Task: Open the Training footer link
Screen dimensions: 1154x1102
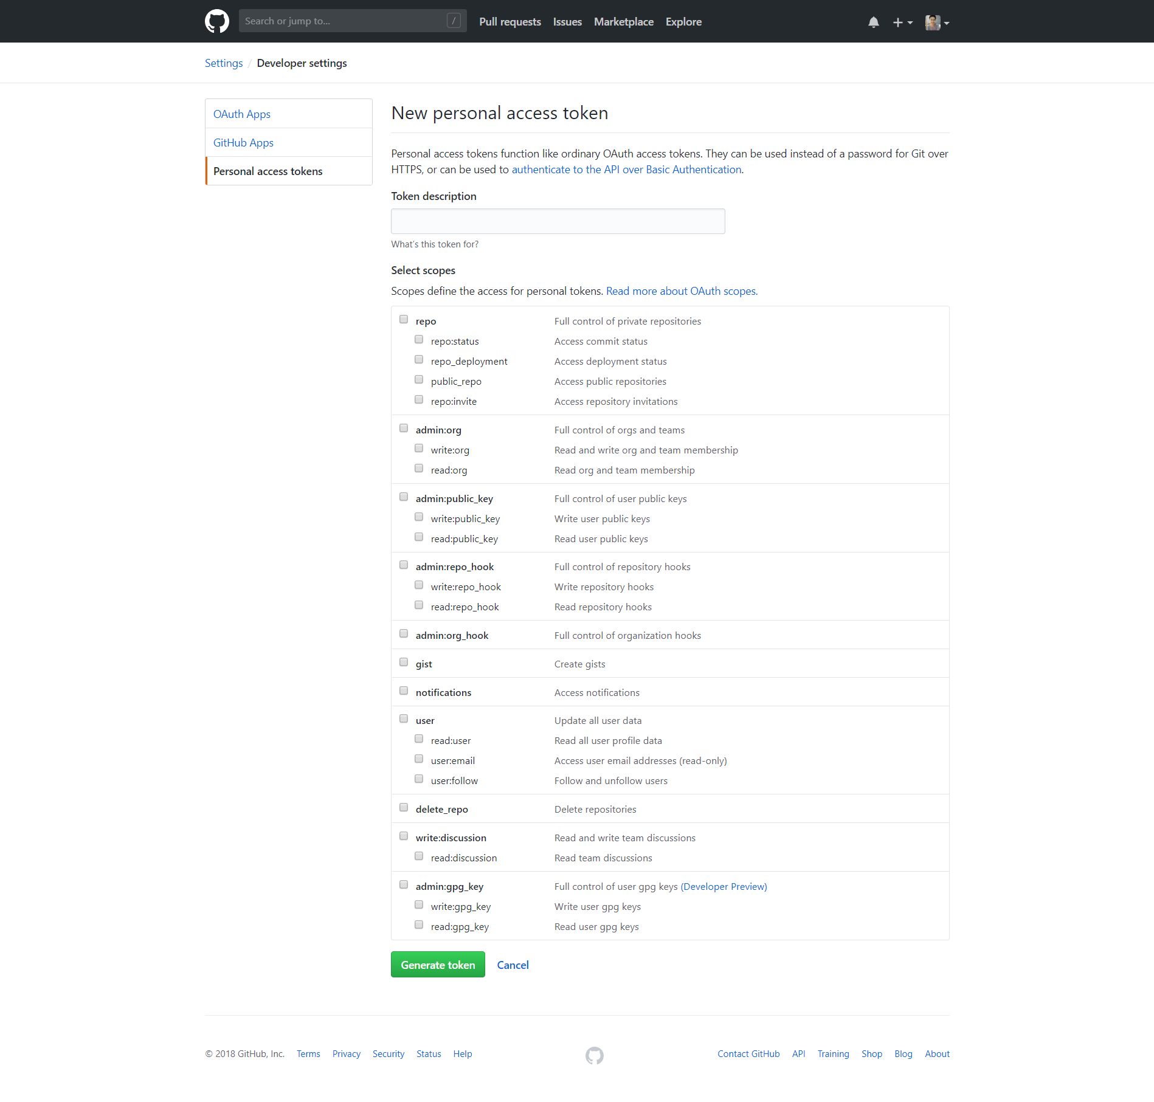Action: click(x=833, y=1054)
